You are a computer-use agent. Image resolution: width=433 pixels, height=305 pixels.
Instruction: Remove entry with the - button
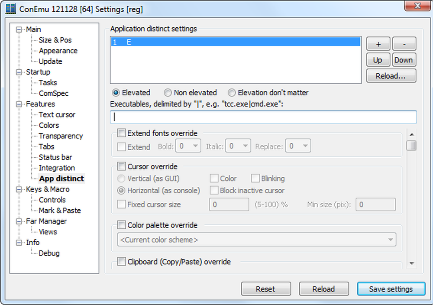404,44
